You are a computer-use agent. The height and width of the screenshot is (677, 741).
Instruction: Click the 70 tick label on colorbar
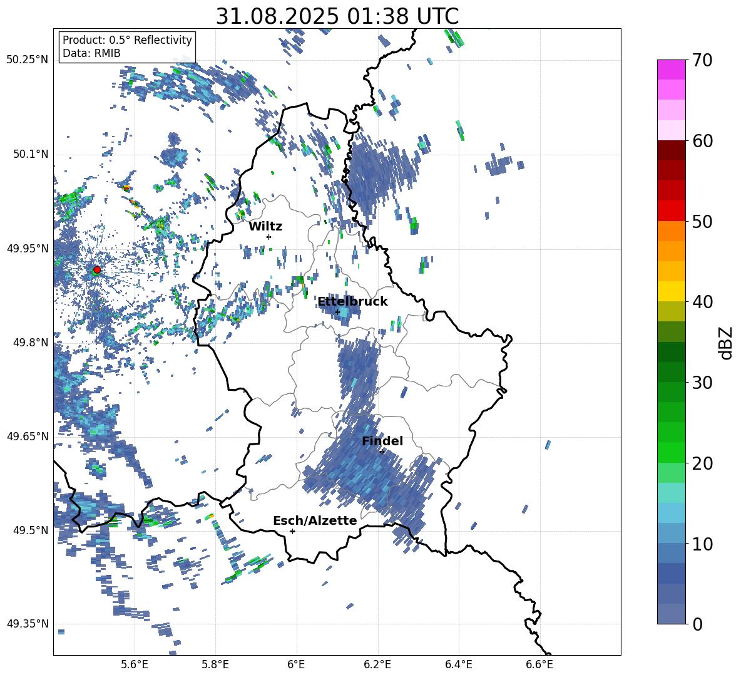click(702, 61)
